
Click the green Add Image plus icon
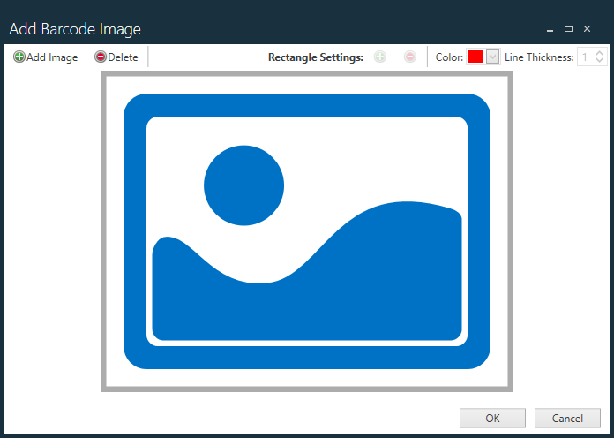click(19, 57)
